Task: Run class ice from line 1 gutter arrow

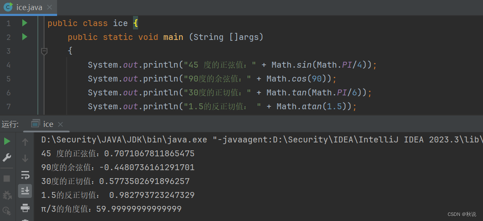Action: click(25, 23)
